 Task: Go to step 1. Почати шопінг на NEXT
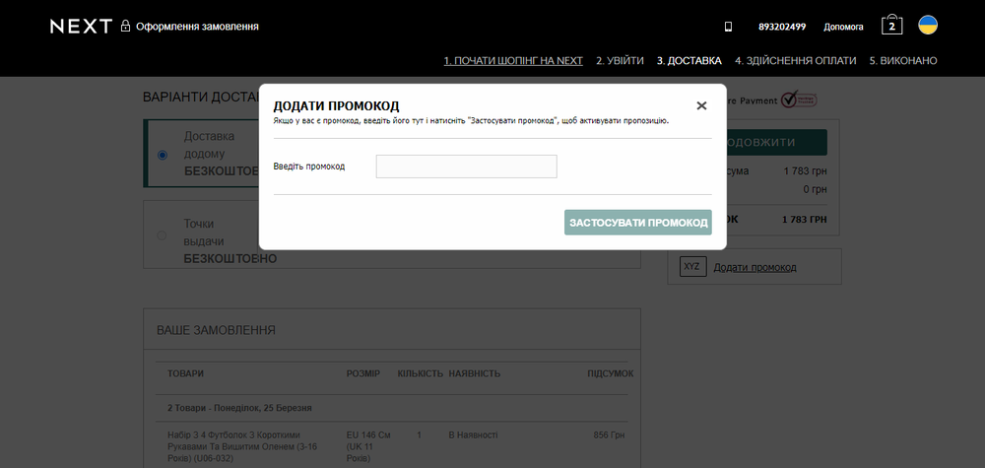click(x=513, y=61)
